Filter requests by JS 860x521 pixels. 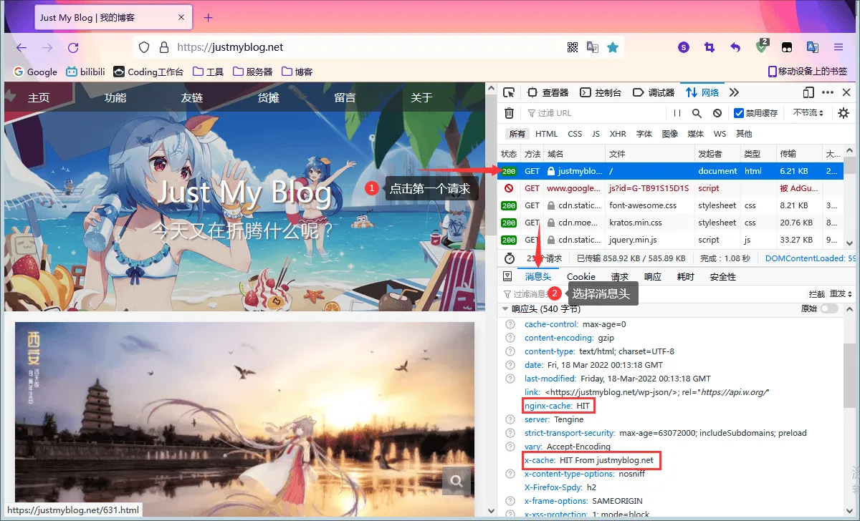pyautogui.click(x=596, y=134)
